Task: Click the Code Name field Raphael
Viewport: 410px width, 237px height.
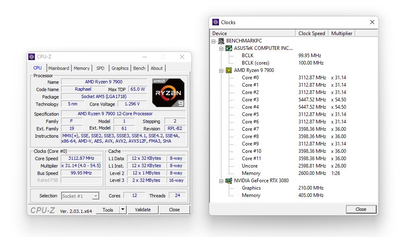Action: pos(83,89)
